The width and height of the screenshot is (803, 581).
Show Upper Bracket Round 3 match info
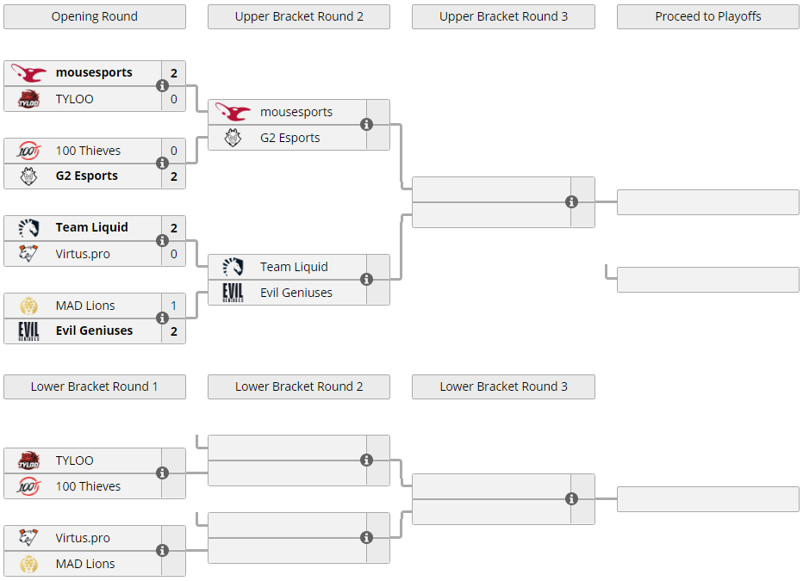coord(571,202)
